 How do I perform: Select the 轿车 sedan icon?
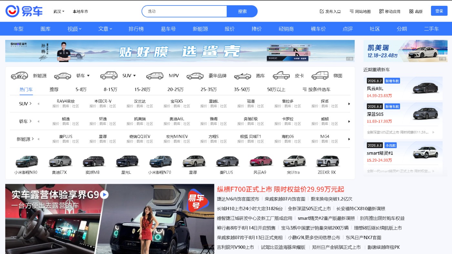click(x=63, y=76)
